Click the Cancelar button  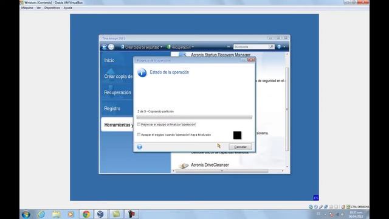pyautogui.click(x=241, y=147)
